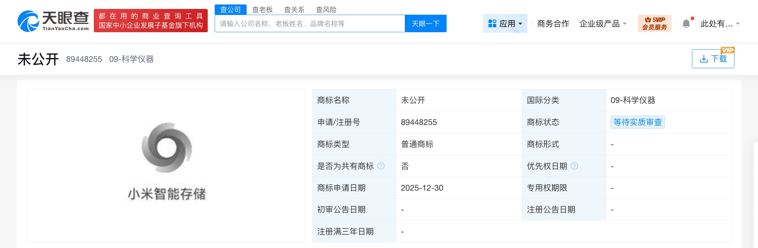The height and width of the screenshot is (248, 758).
Task: Open the 商务合作 link
Action: (553, 24)
